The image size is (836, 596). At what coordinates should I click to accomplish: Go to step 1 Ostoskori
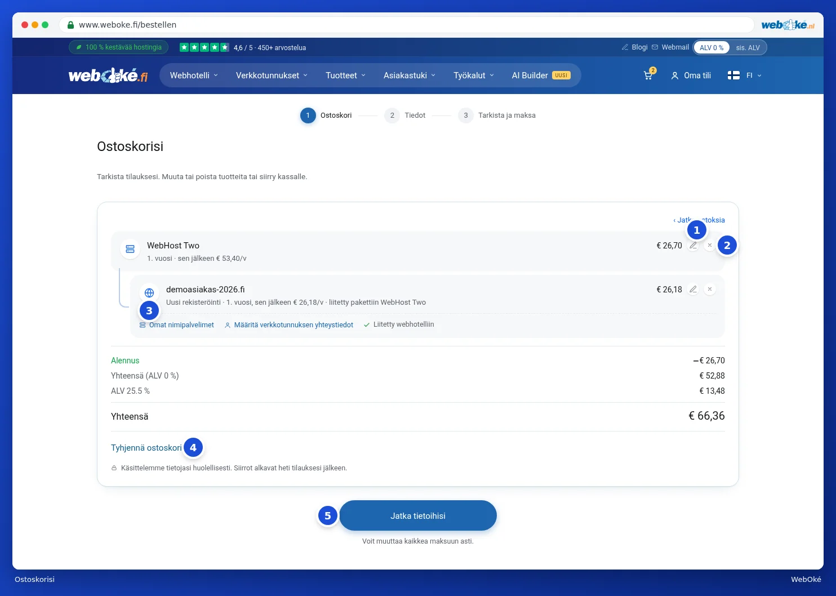coord(326,115)
